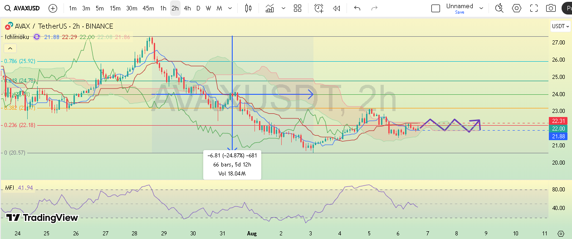Create an alert with the alarm clock icon

coord(319,8)
